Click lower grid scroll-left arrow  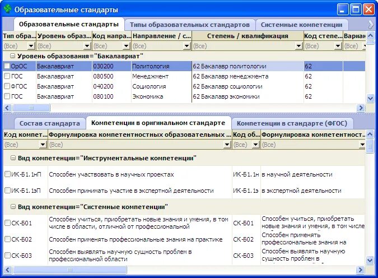pyautogui.click(x=7, y=270)
